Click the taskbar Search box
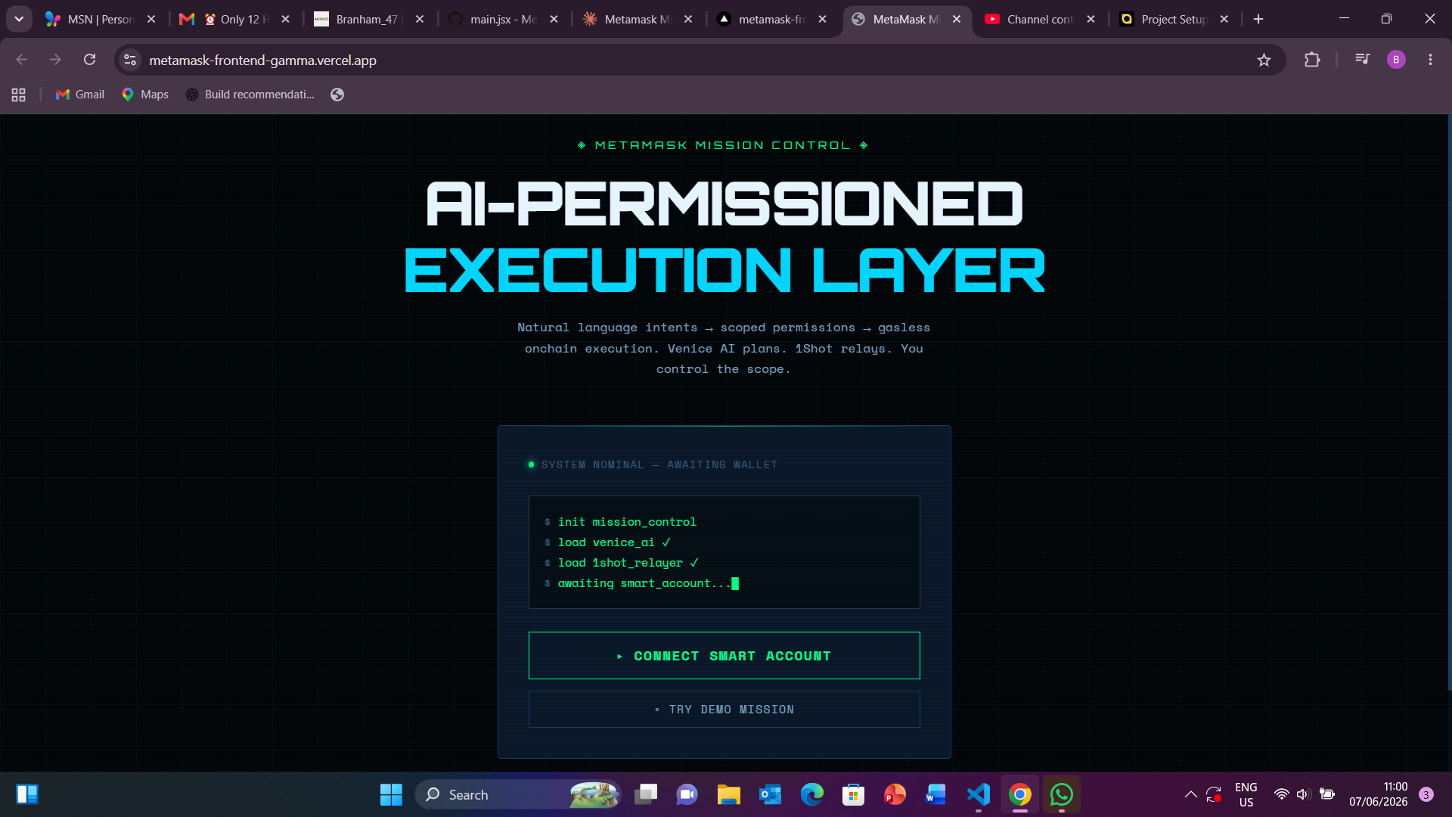This screenshot has height=817, width=1452. (x=519, y=794)
